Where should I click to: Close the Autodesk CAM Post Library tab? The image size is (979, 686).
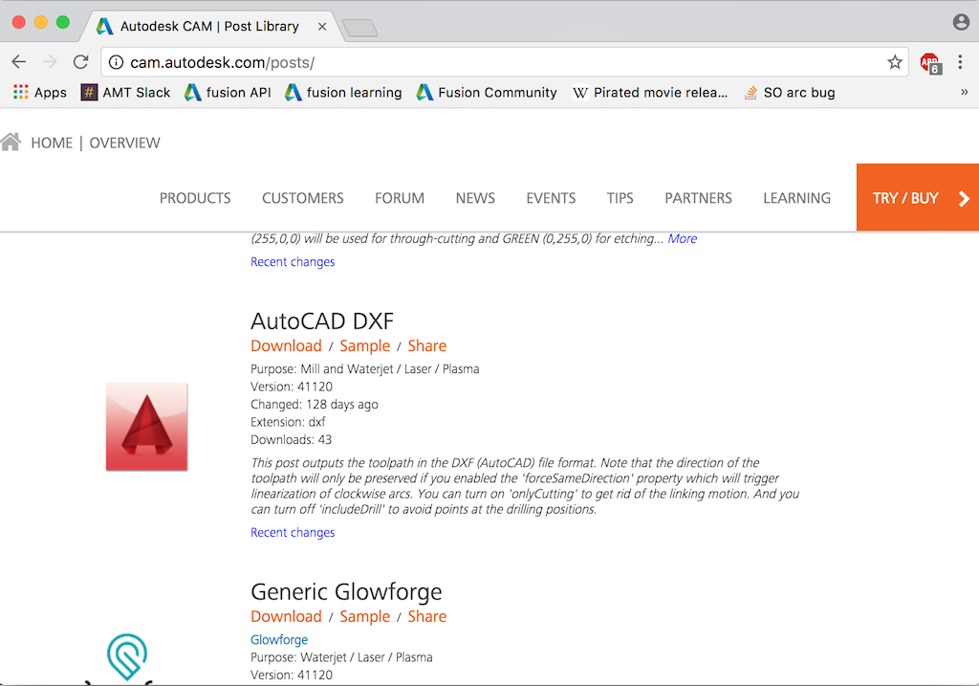coord(322,26)
